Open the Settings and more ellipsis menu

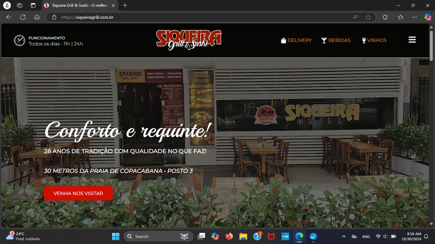(x=414, y=17)
